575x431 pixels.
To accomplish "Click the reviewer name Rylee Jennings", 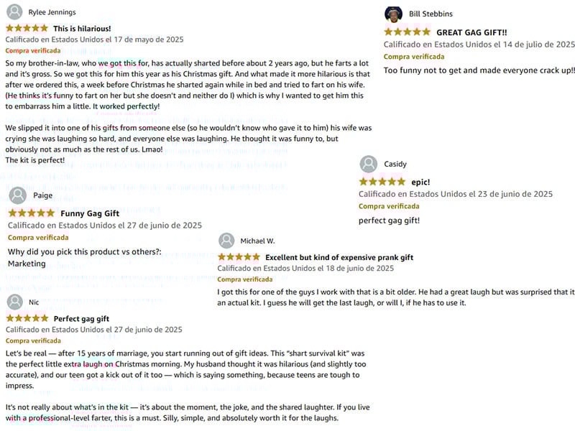I will [x=52, y=12].
